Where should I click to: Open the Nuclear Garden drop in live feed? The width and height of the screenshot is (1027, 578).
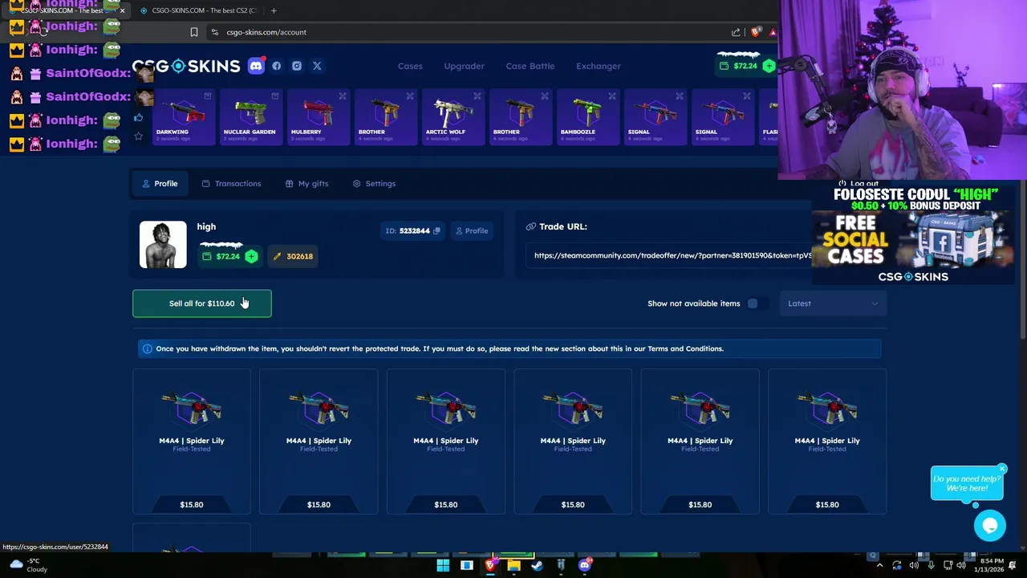pyautogui.click(x=250, y=116)
